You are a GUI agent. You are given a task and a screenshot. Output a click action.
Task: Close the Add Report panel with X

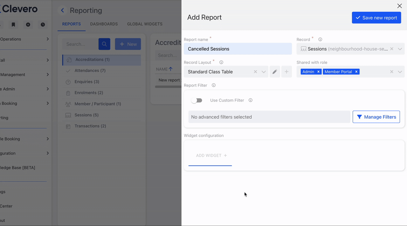pos(399,6)
